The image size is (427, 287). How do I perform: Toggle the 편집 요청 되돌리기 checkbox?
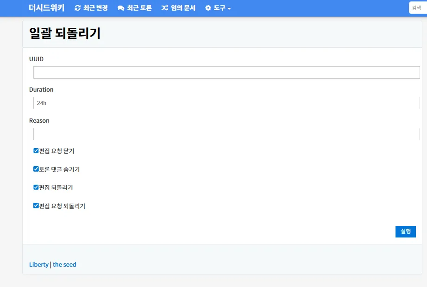pos(36,205)
